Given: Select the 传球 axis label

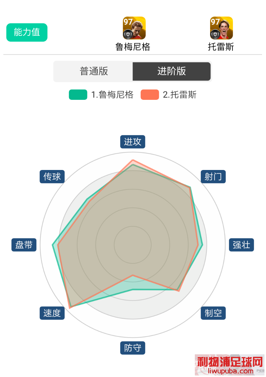Looking at the screenshot, I should [x=52, y=177].
